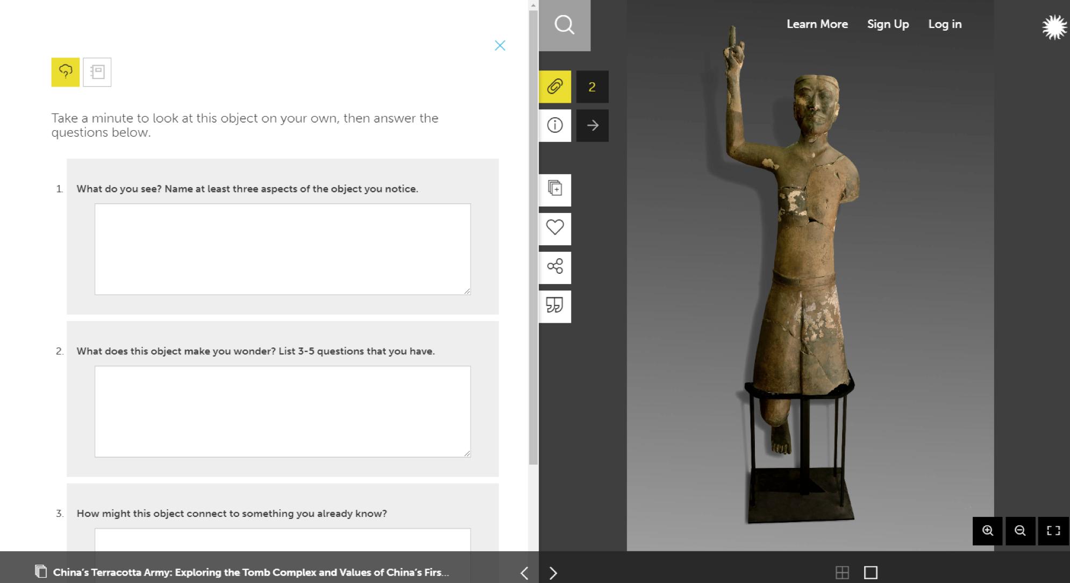The width and height of the screenshot is (1070, 583).
Task: Favorite the object with heart icon
Action: coord(554,227)
